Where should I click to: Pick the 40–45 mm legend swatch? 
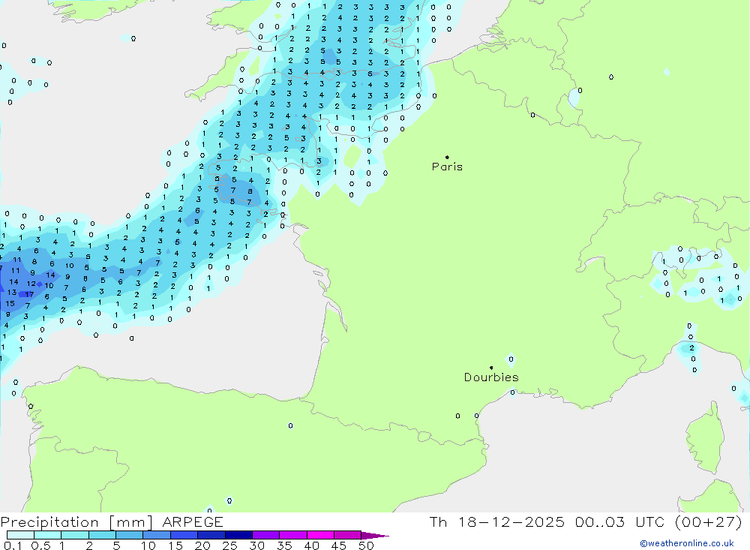320,535
